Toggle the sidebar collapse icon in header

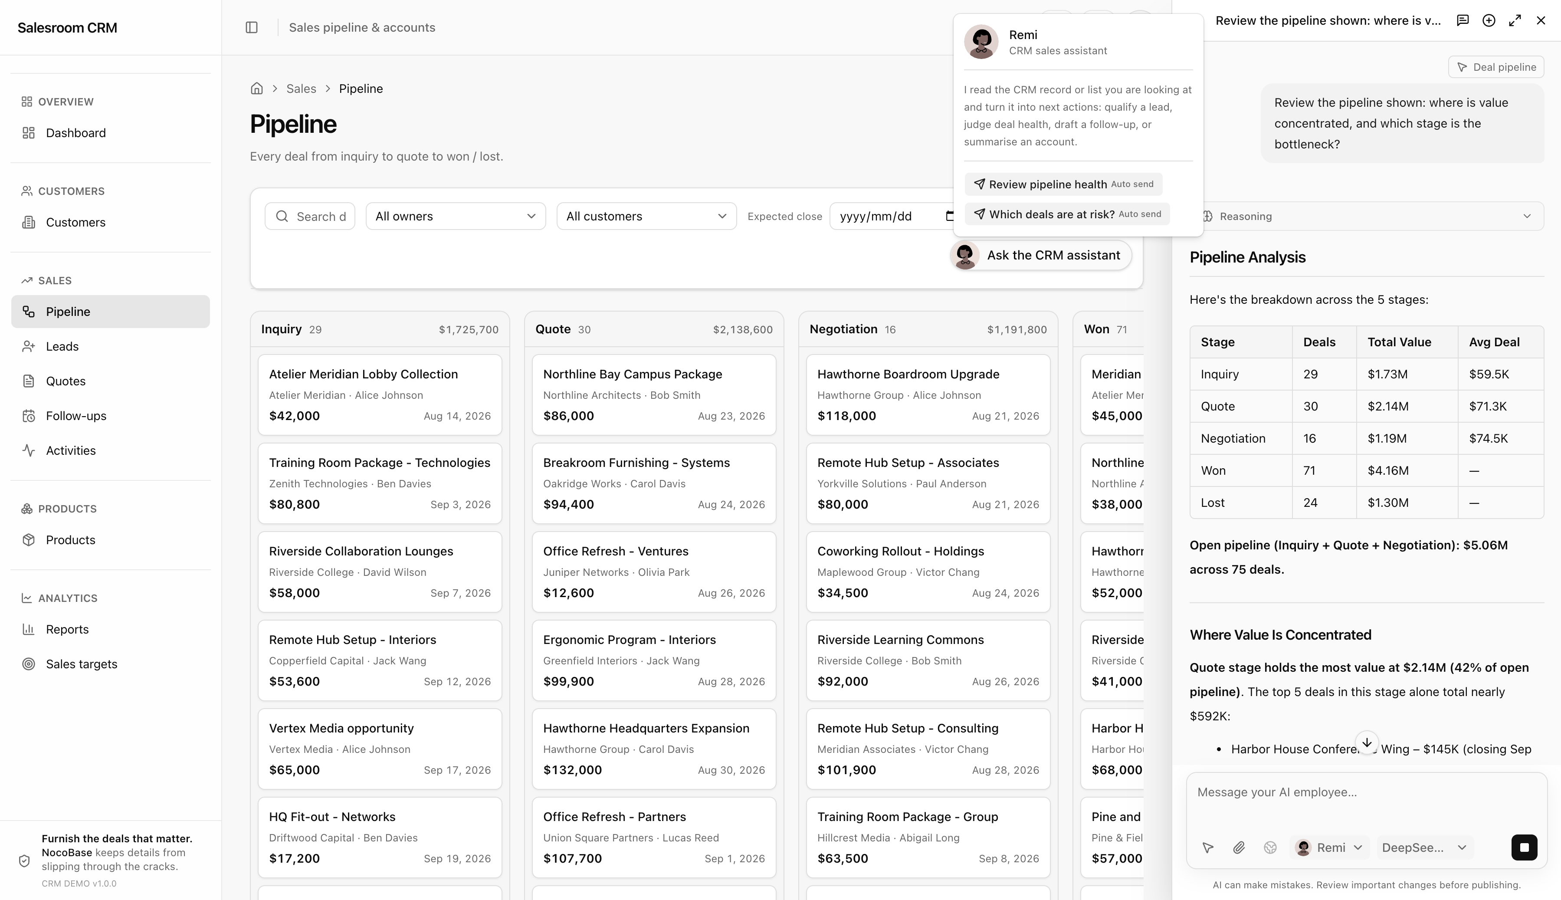pyautogui.click(x=252, y=27)
